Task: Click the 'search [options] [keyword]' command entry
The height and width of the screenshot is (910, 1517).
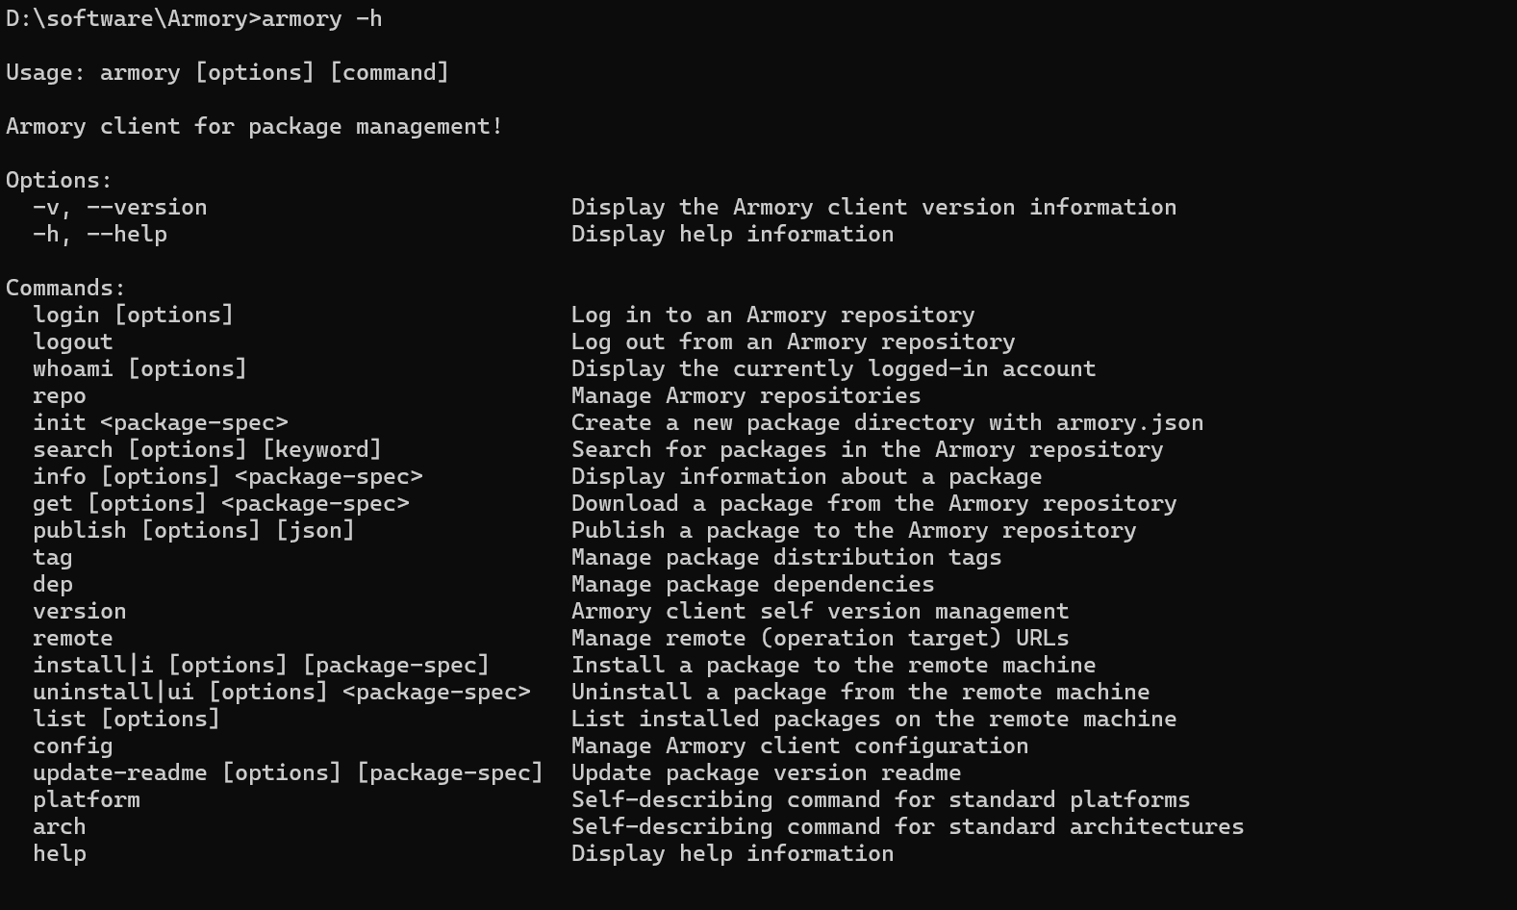Action: click(x=207, y=450)
